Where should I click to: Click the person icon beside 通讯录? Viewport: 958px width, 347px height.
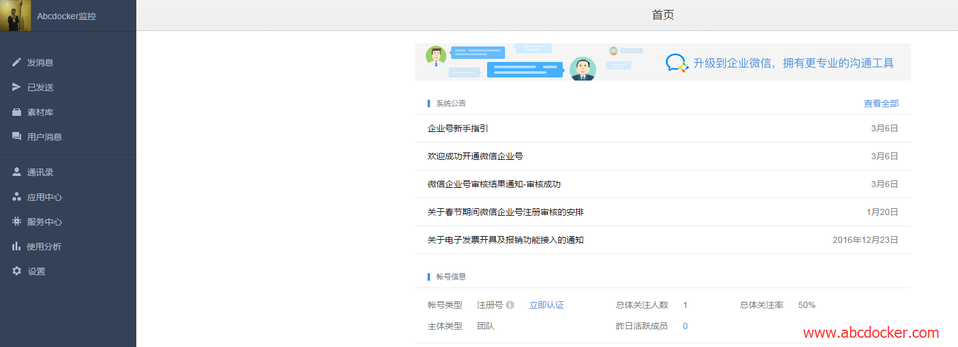pyautogui.click(x=17, y=172)
